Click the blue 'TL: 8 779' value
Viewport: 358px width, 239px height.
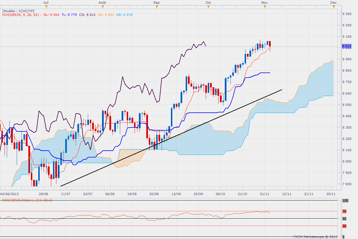point(69,15)
